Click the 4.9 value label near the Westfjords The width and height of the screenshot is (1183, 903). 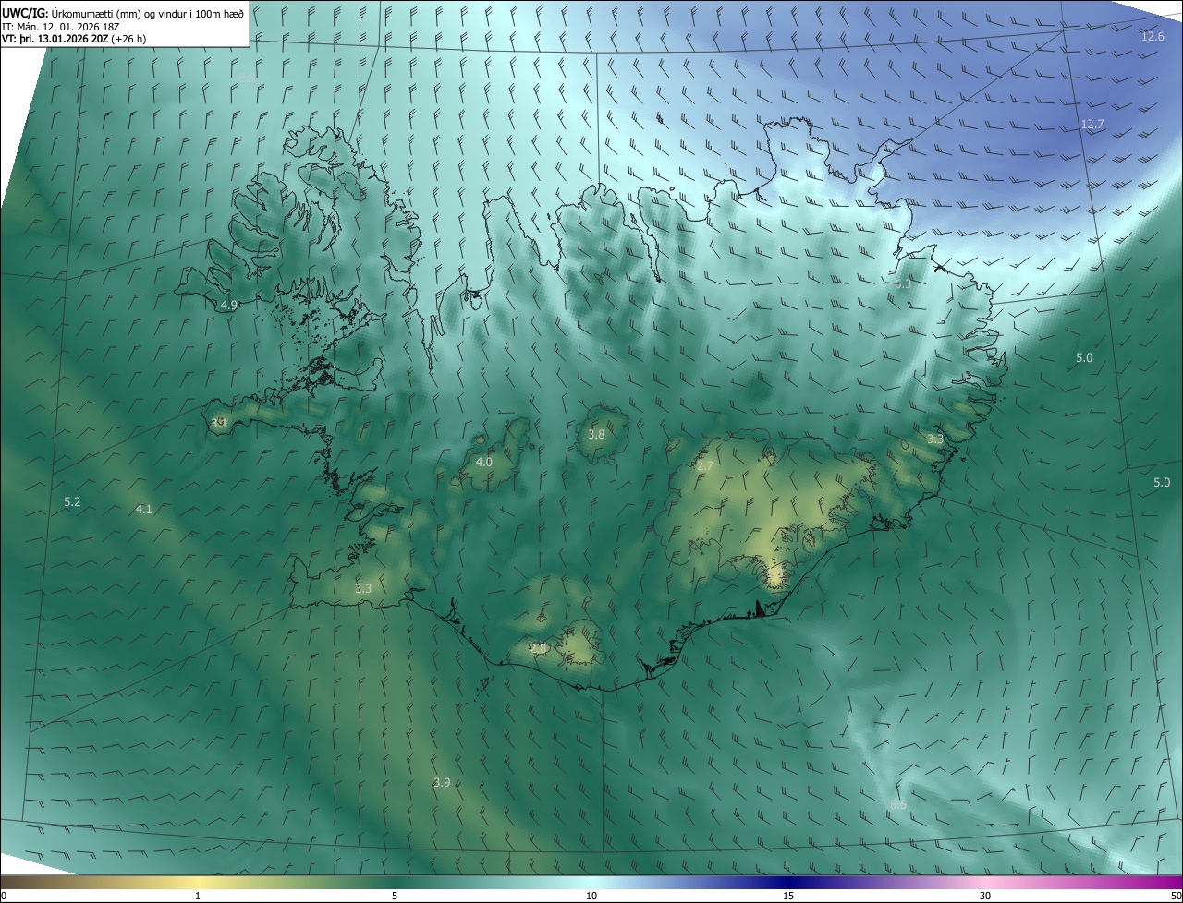(229, 304)
